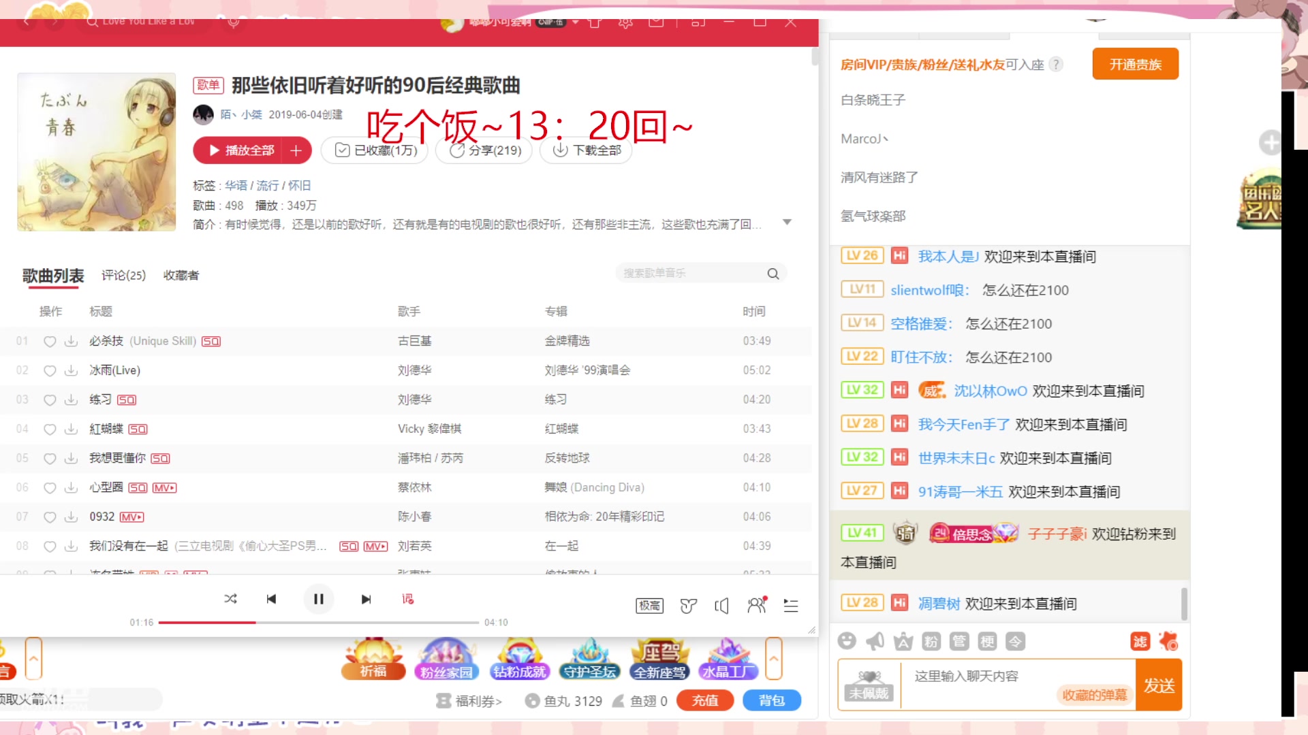Open the sound effects icon in player bar
Image resolution: width=1308 pixels, height=735 pixels.
click(688, 606)
